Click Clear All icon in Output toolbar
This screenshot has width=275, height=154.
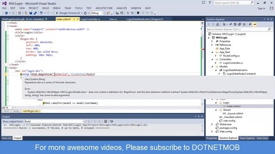coord(106,121)
